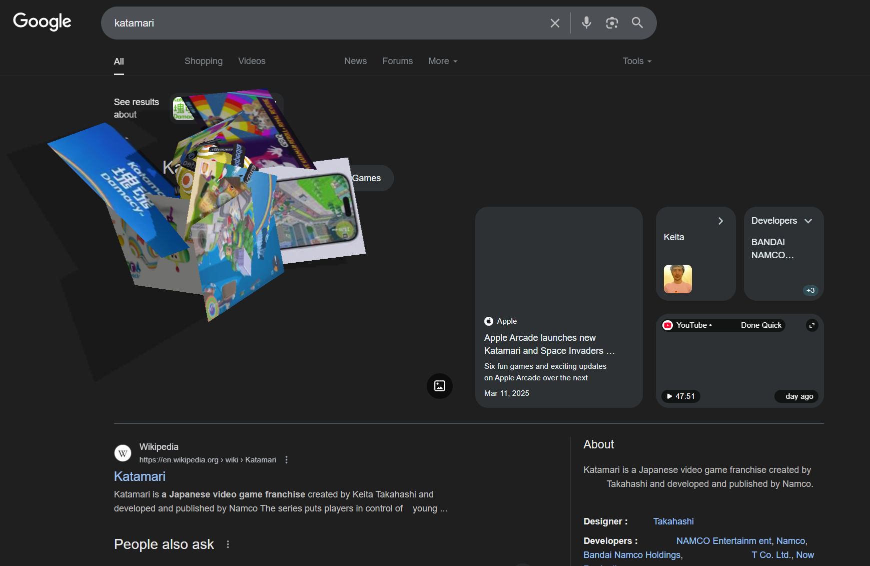Click the YouTube logo icon on video card
Screen dimensions: 870x566
point(668,325)
